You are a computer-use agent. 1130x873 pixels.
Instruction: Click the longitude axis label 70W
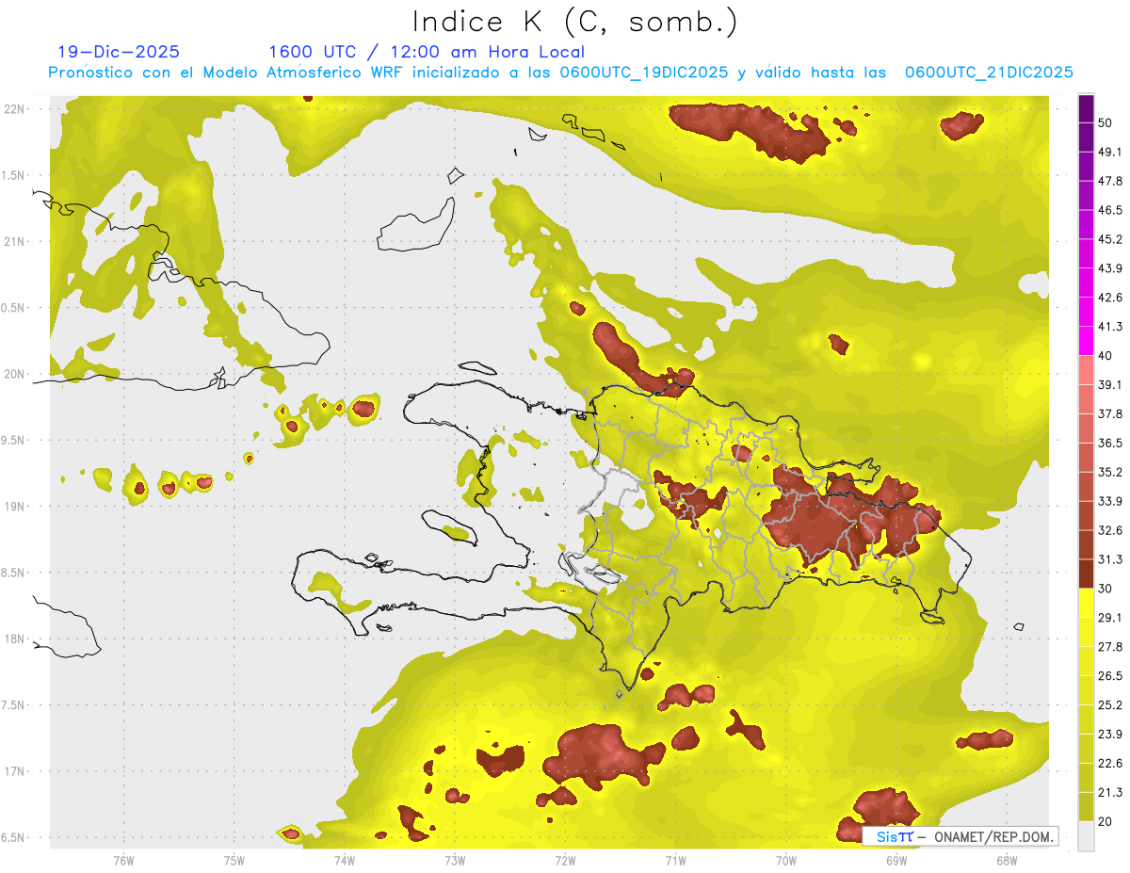[785, 860]
